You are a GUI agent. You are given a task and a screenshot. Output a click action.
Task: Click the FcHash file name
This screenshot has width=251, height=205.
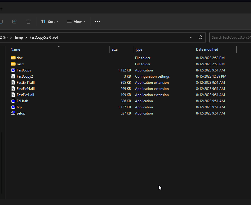pos(22,101)
